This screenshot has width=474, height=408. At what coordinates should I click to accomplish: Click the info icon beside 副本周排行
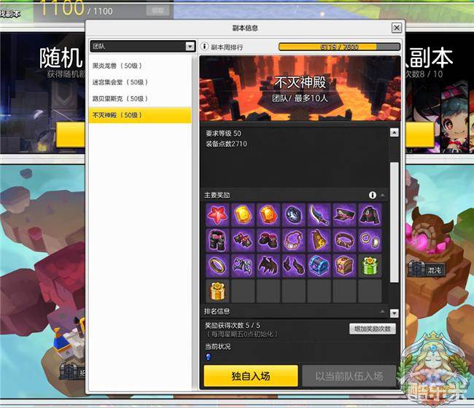(205, 47)
